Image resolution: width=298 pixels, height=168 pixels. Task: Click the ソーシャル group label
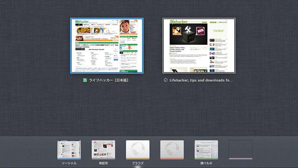pos(69,163)
